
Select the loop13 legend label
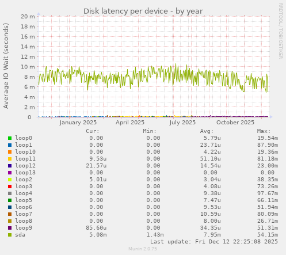point(25,173)
